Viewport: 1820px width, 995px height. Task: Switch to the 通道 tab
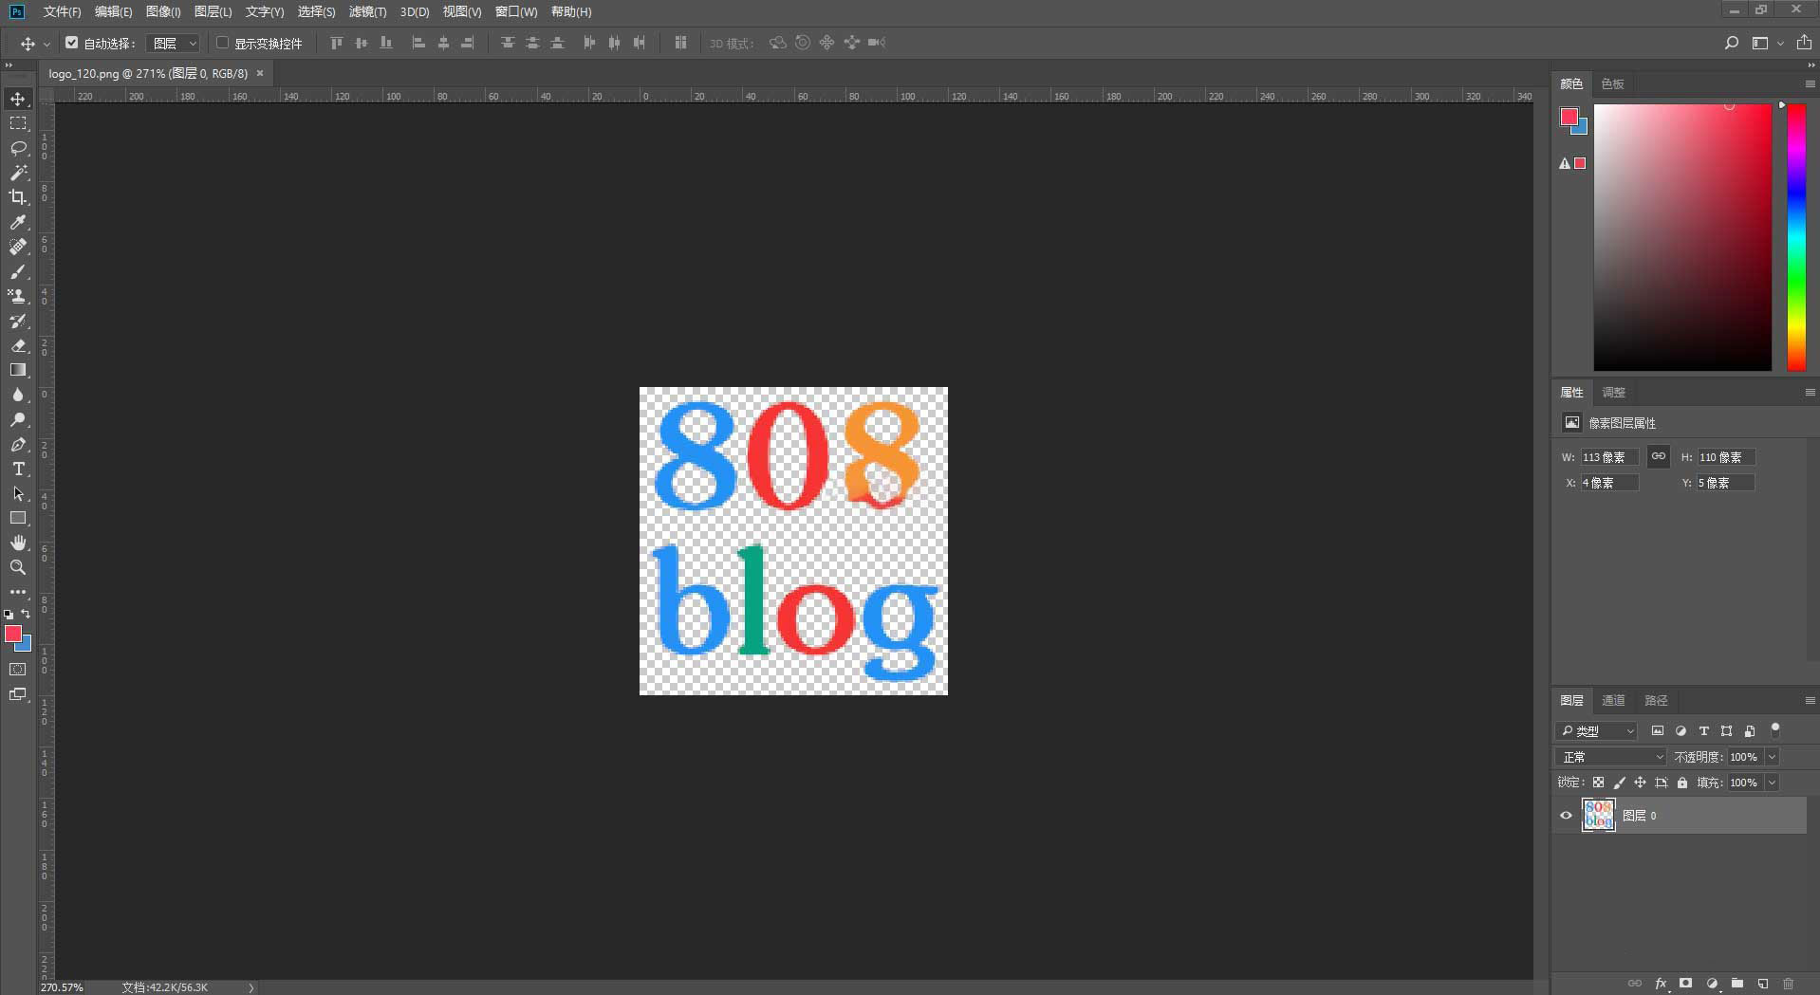pos(1613,700)
